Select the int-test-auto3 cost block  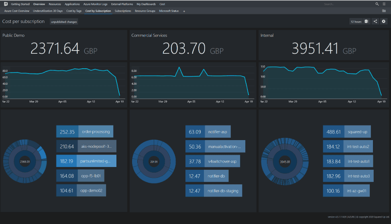point(348,176)
